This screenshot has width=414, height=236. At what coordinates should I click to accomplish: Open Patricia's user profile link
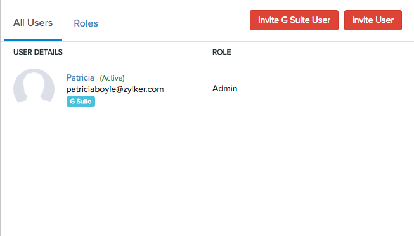[x=81, y=77]
